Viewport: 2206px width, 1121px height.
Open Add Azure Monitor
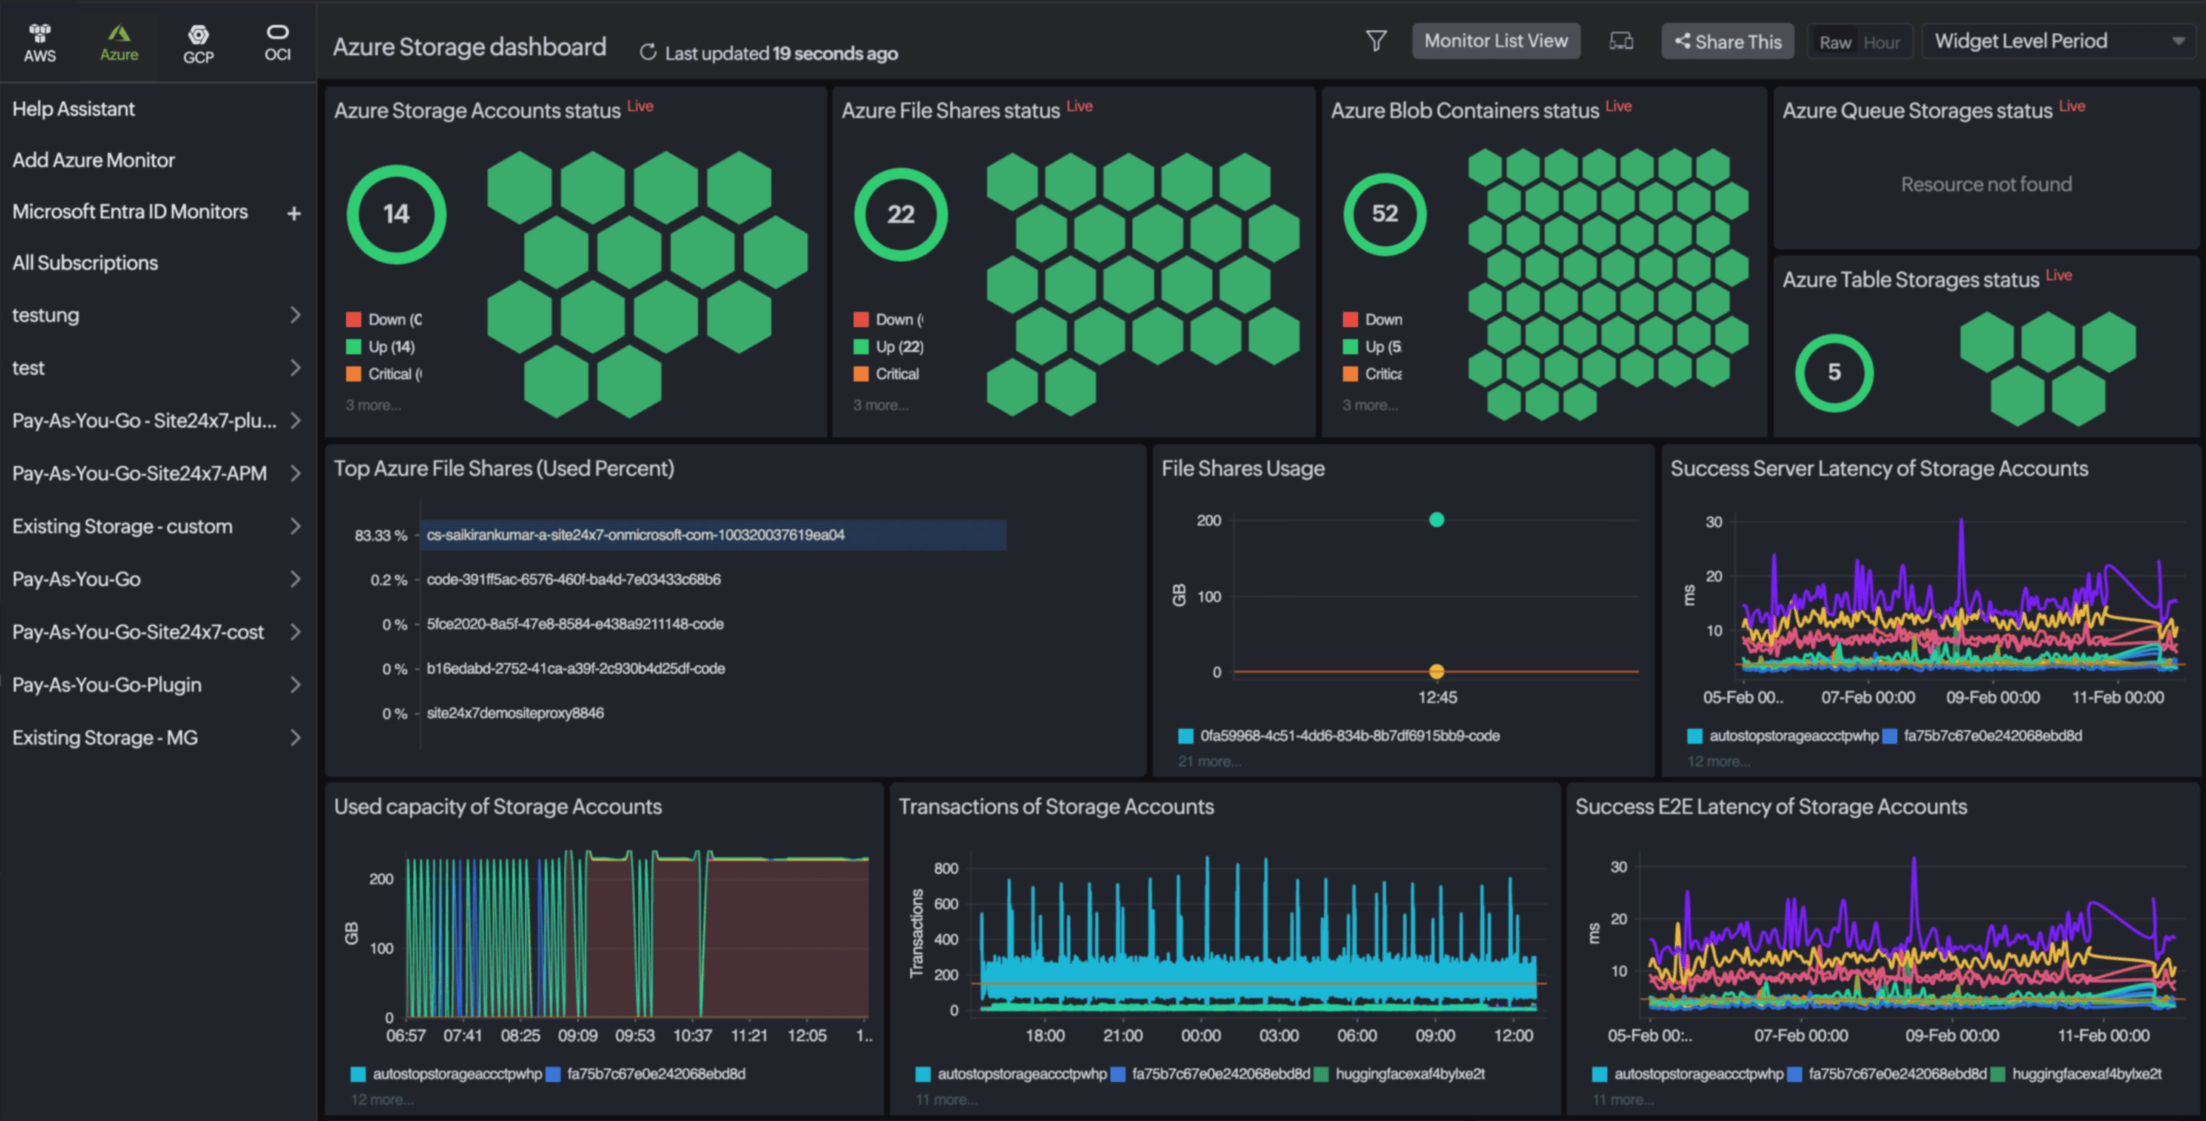coord(94,160)
